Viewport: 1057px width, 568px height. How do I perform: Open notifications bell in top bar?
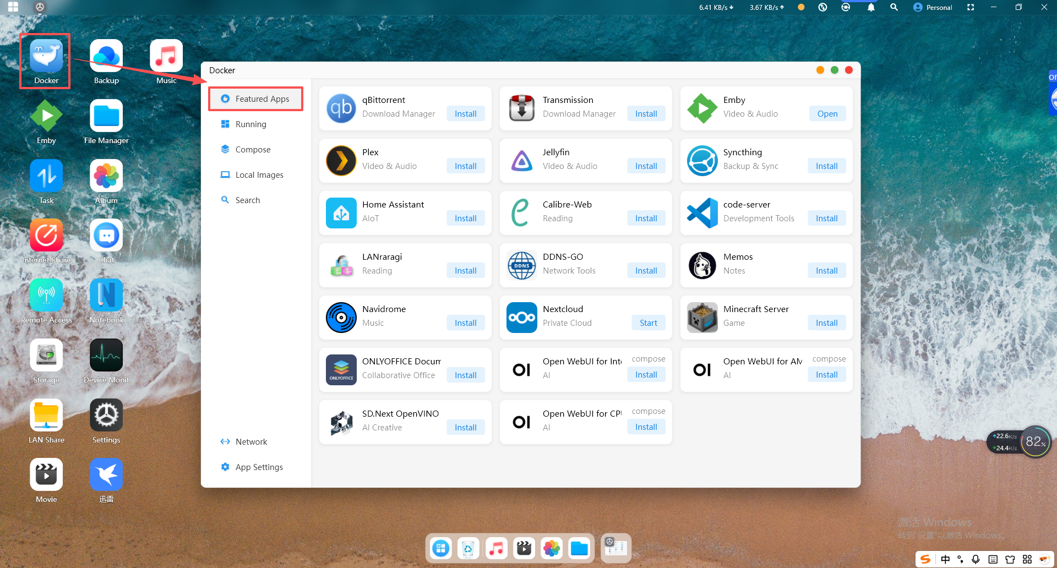coord(871,7)
